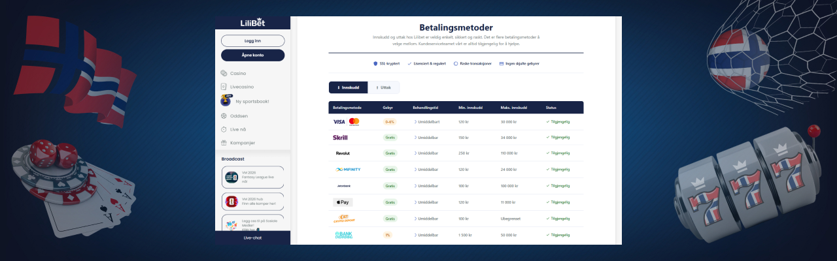This screenshot has height=261, width=837.
Task: Open the VM 2026 Fantasy League card
Action: pyautogui.click(x=252, y=177)
